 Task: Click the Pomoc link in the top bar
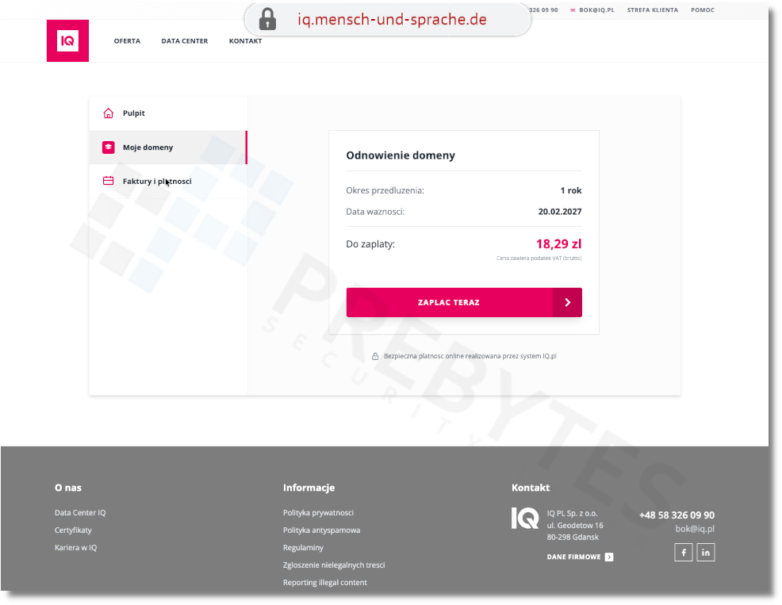(x=703, y=10)
